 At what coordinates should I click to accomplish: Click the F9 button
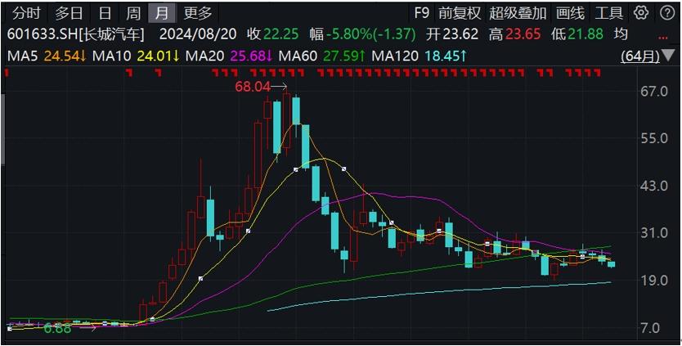click(421, 13)
